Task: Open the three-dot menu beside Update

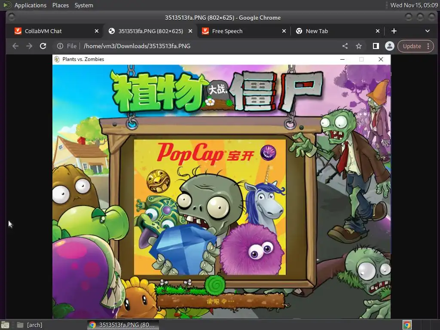Action: coord(428,46)
